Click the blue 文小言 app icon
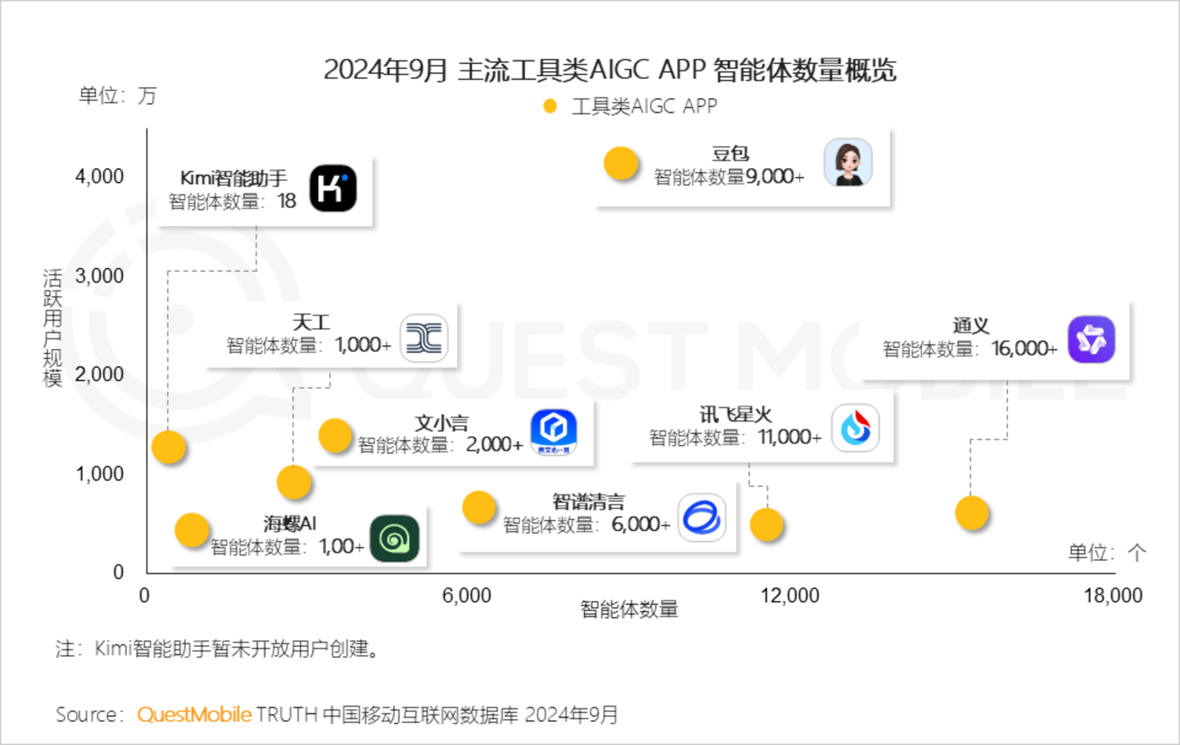Viewport: 1180px width, 745px height. [x=554, y=431]
